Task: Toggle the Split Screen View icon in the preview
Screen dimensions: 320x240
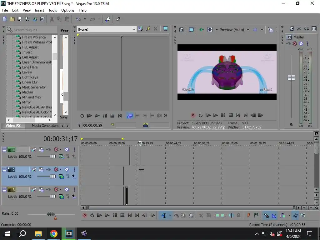Action: (210, 30)
